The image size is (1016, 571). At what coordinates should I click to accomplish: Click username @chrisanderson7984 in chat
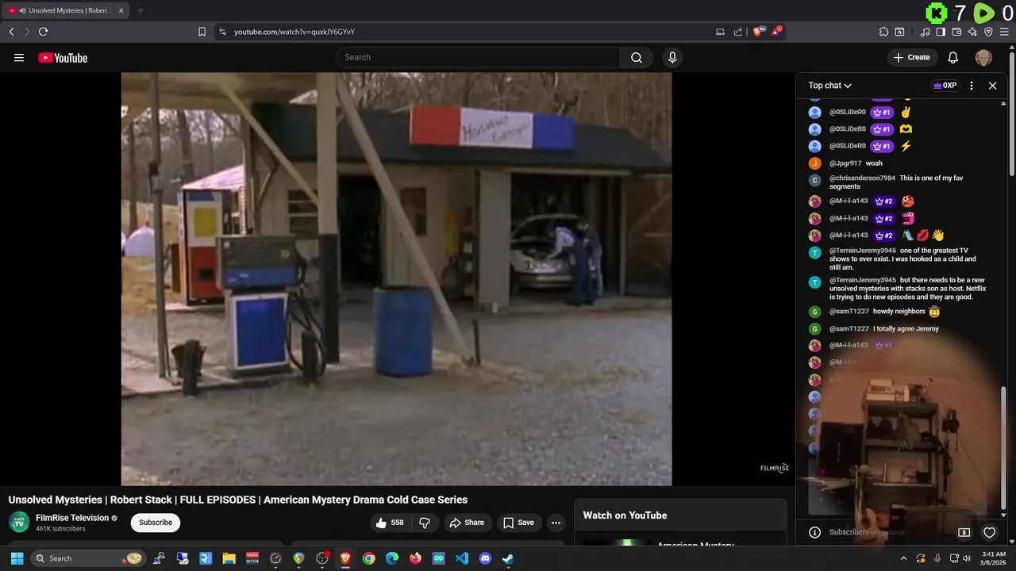(x=862, y=178)
